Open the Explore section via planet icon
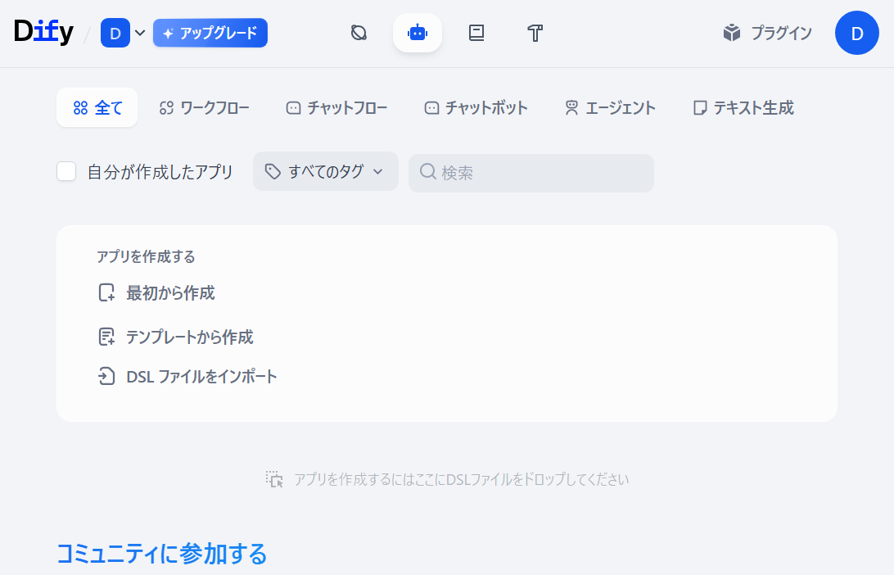This screenshot has width=894, height=575. pyautogui.click(x=358, y=33)
